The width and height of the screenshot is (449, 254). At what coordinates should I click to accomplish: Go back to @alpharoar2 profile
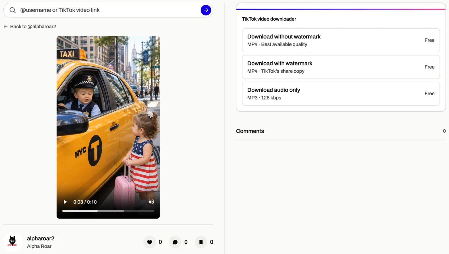coord(30,26)
